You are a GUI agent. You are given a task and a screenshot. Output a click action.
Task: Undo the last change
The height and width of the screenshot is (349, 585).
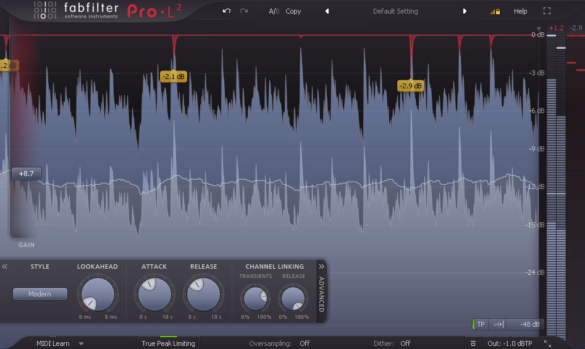click(227, 11)
